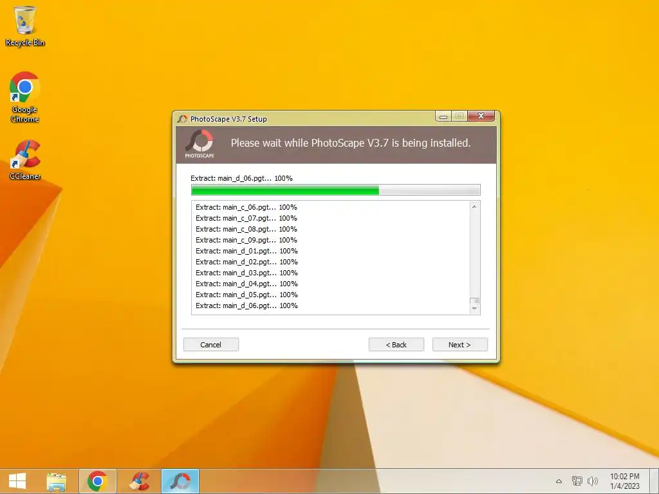Image resolution: width=659 pixels, height=494 pixels.
Task: Click the Next button in setup
Action: [x=459, y=345]
